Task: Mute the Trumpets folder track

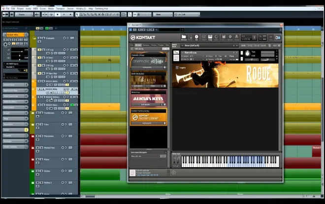Action: tap(39, 38)
